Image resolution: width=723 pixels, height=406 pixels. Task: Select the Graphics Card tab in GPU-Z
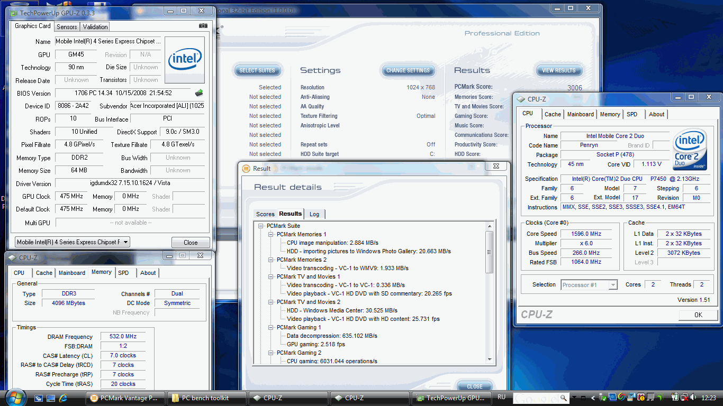[x=32, y=26]
